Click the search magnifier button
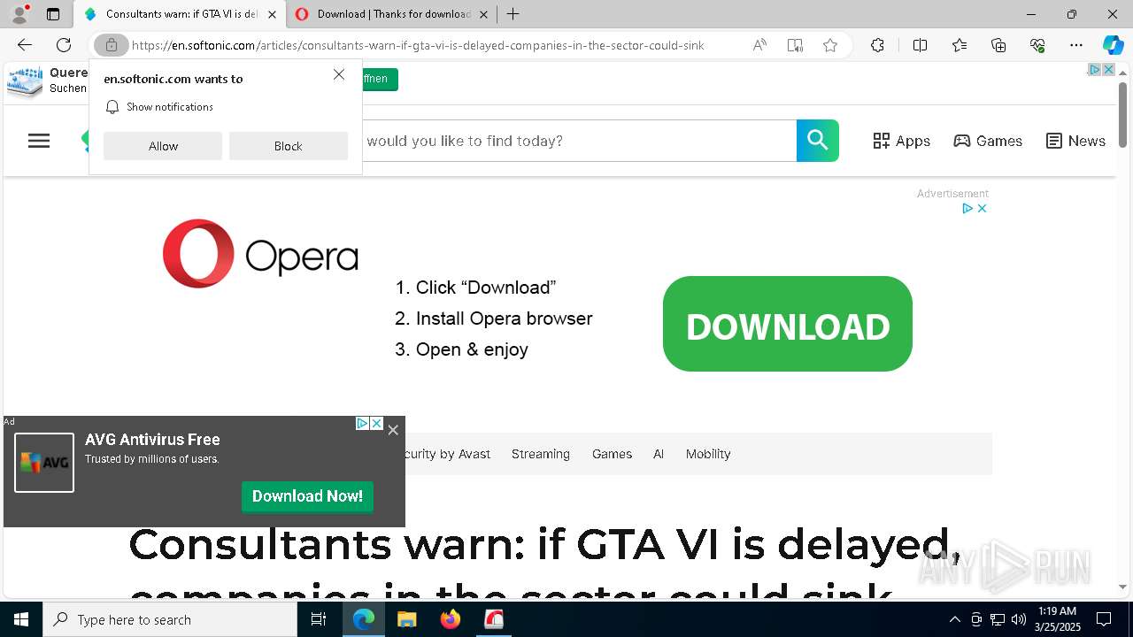Screen dimensions: 1133x637 tap(818, 141)
